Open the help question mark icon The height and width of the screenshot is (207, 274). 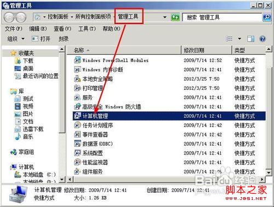click(x=262, y=39)
